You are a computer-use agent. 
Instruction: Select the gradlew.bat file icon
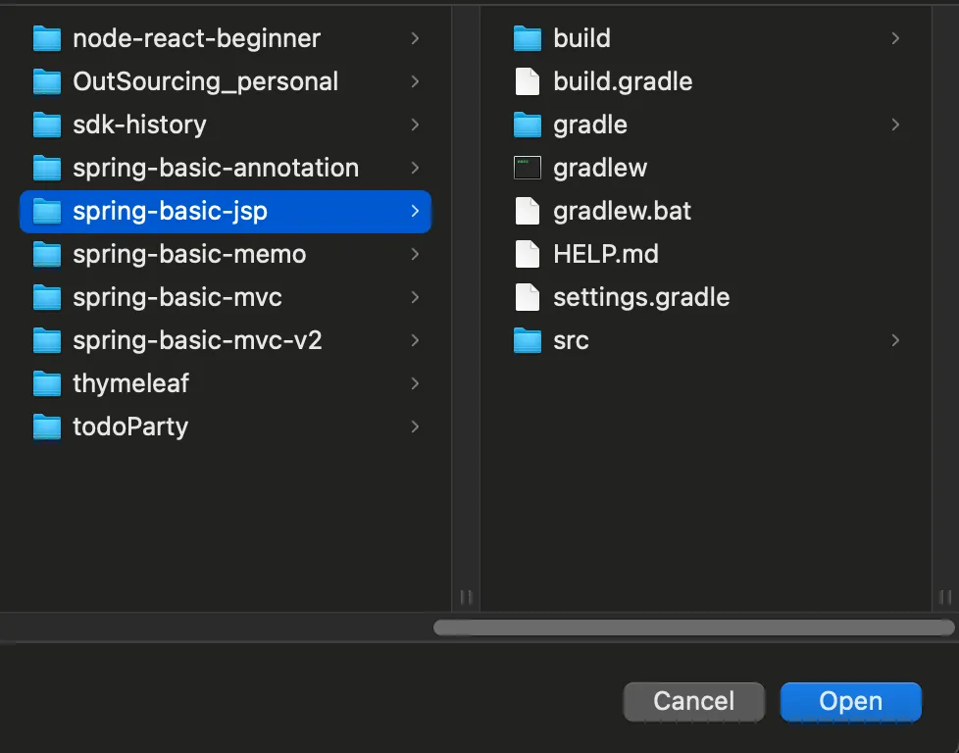click(528, 211)
